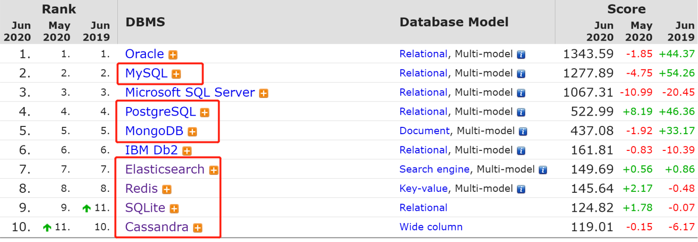Click the Database Model column header
698x242 pixels.
tap(454, 22)
